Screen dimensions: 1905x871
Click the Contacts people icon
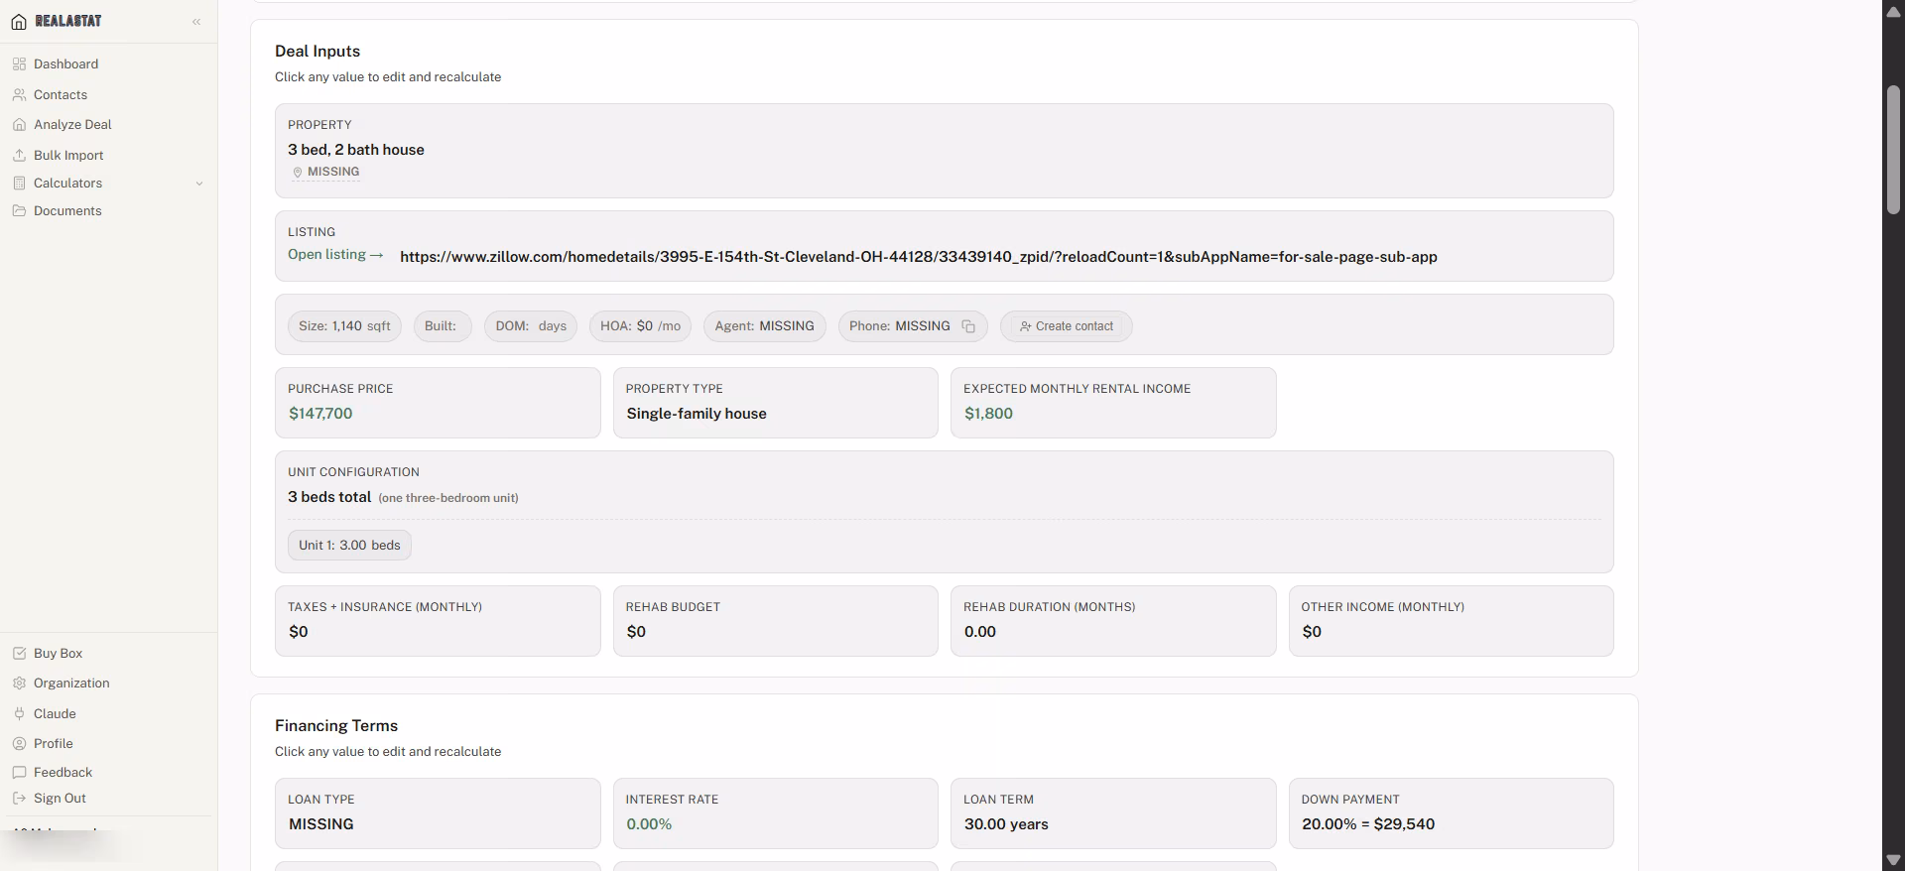pyautogui.click(x=19, y=94)
